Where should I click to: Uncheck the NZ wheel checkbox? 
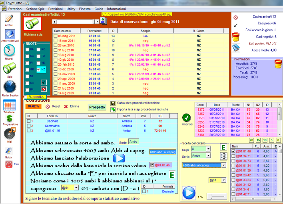(38, 69)
